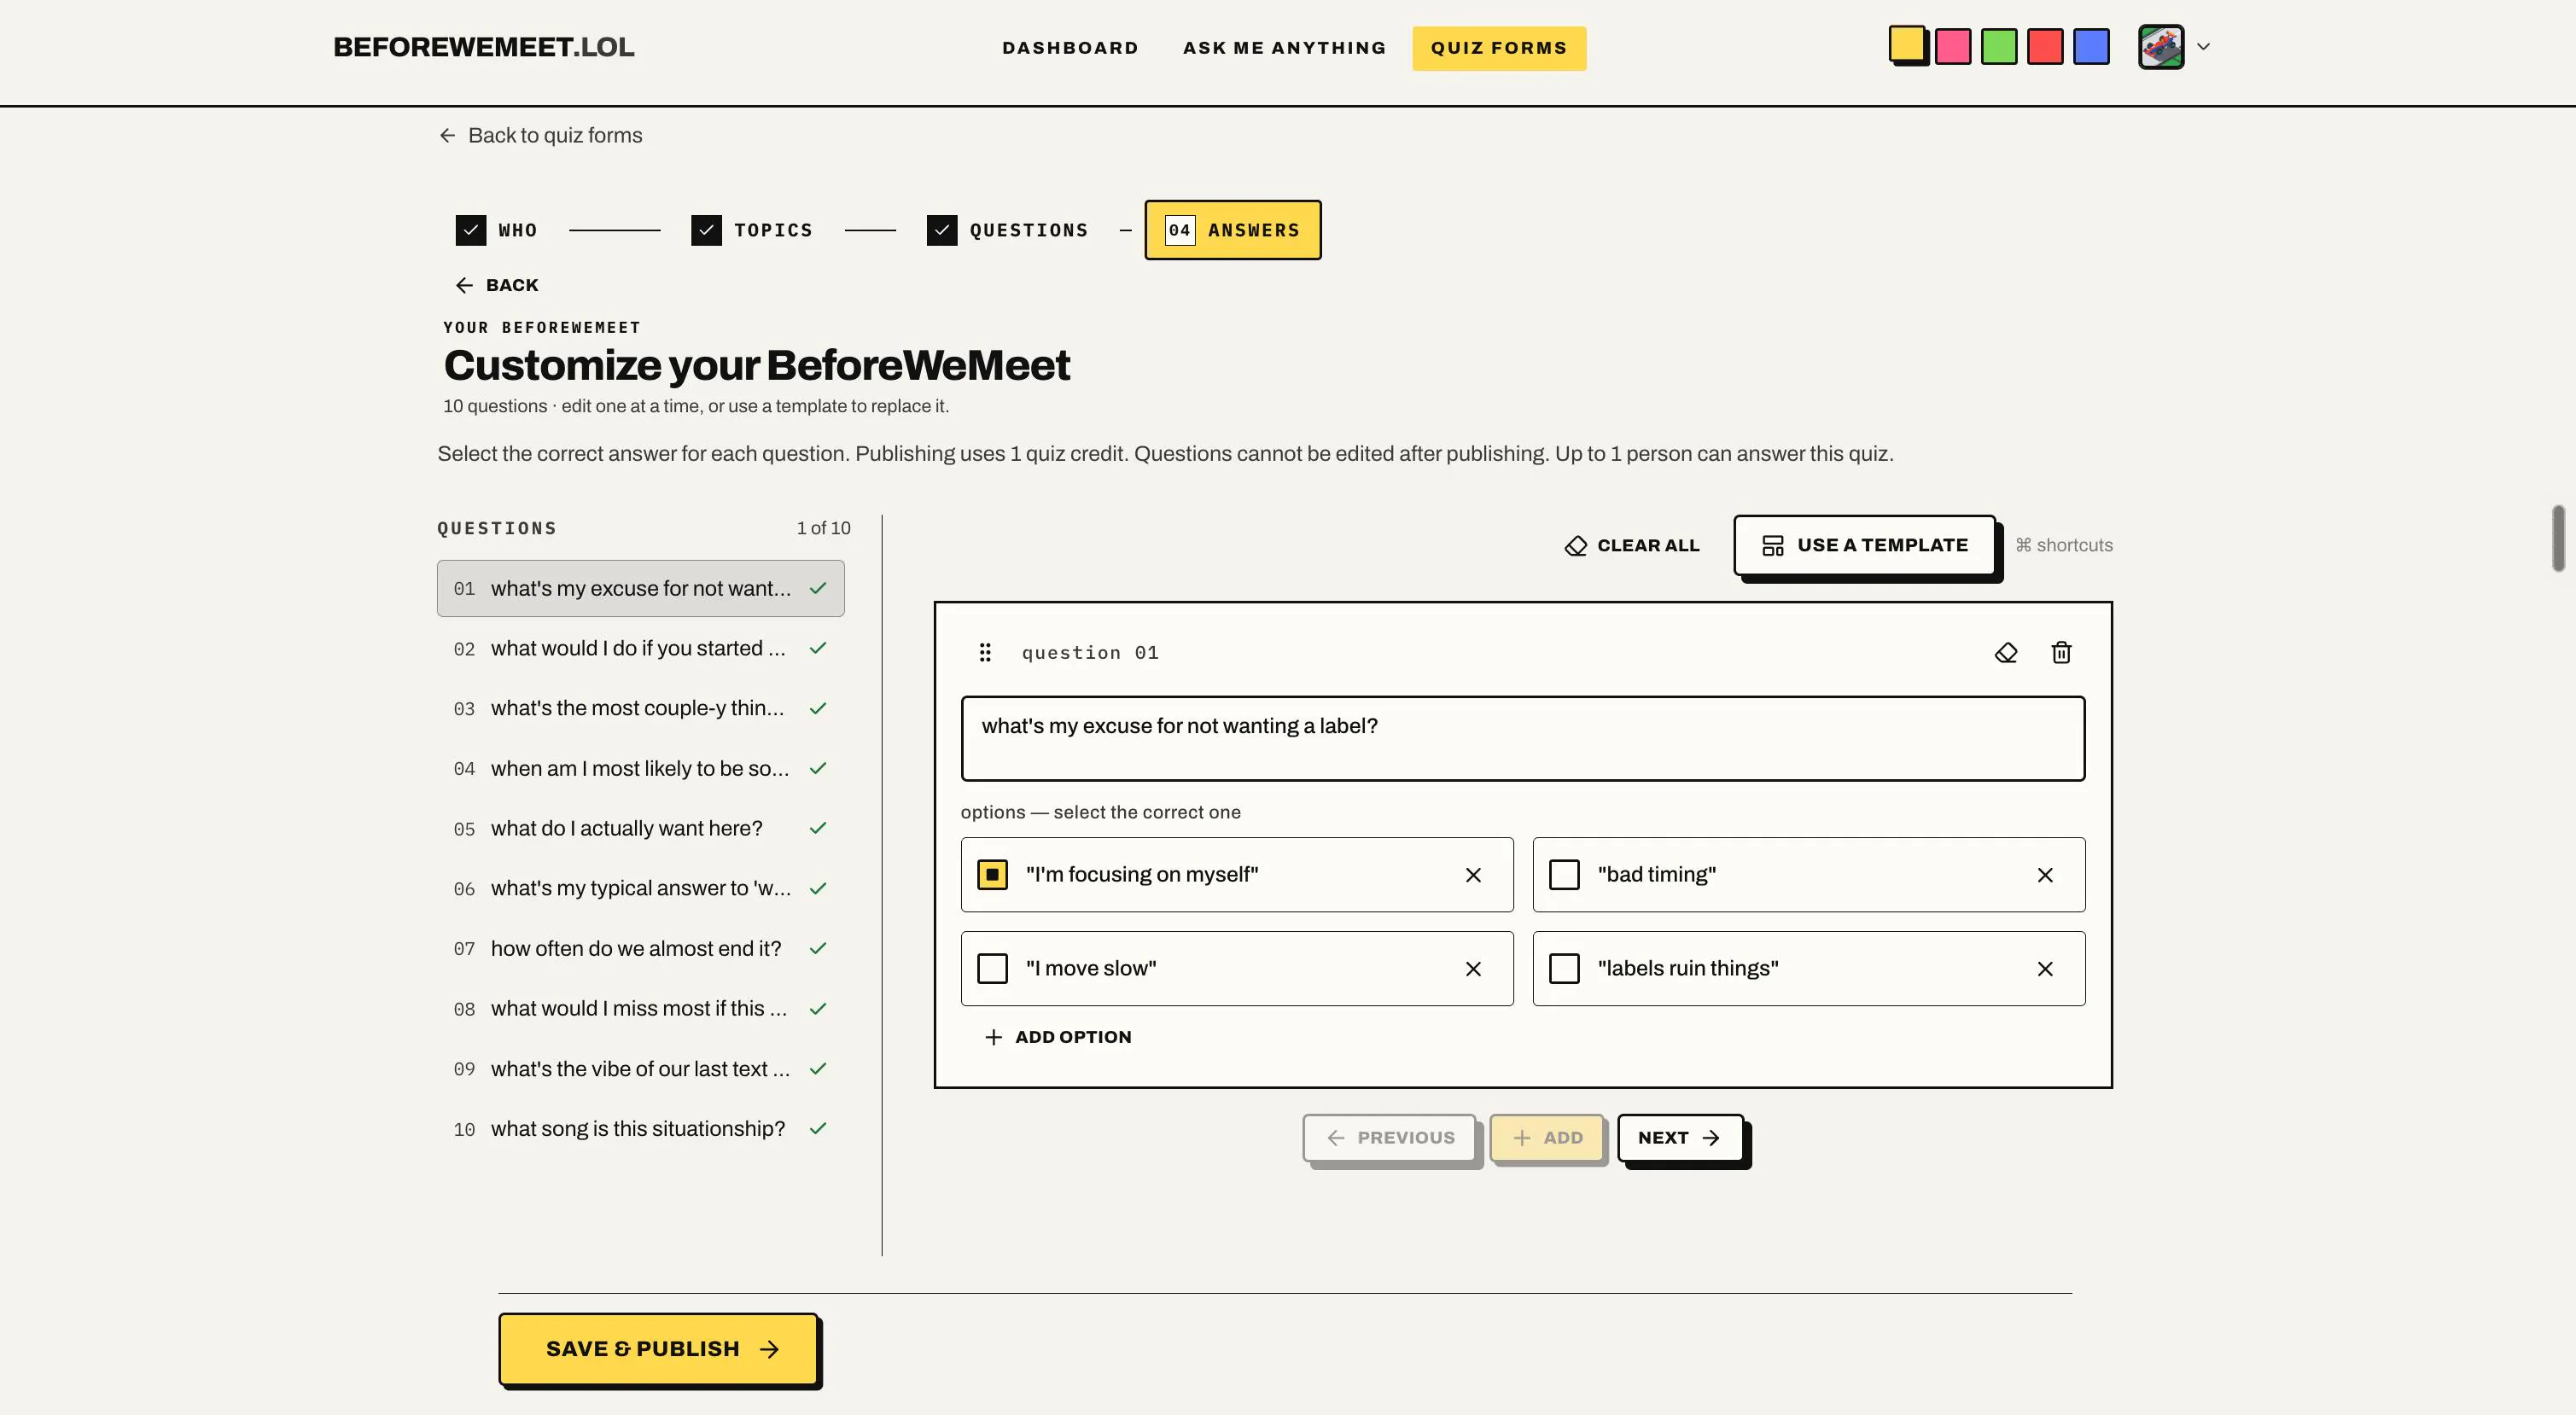
Task: Choose the pink theme swatch
Action: [1953, 47]
